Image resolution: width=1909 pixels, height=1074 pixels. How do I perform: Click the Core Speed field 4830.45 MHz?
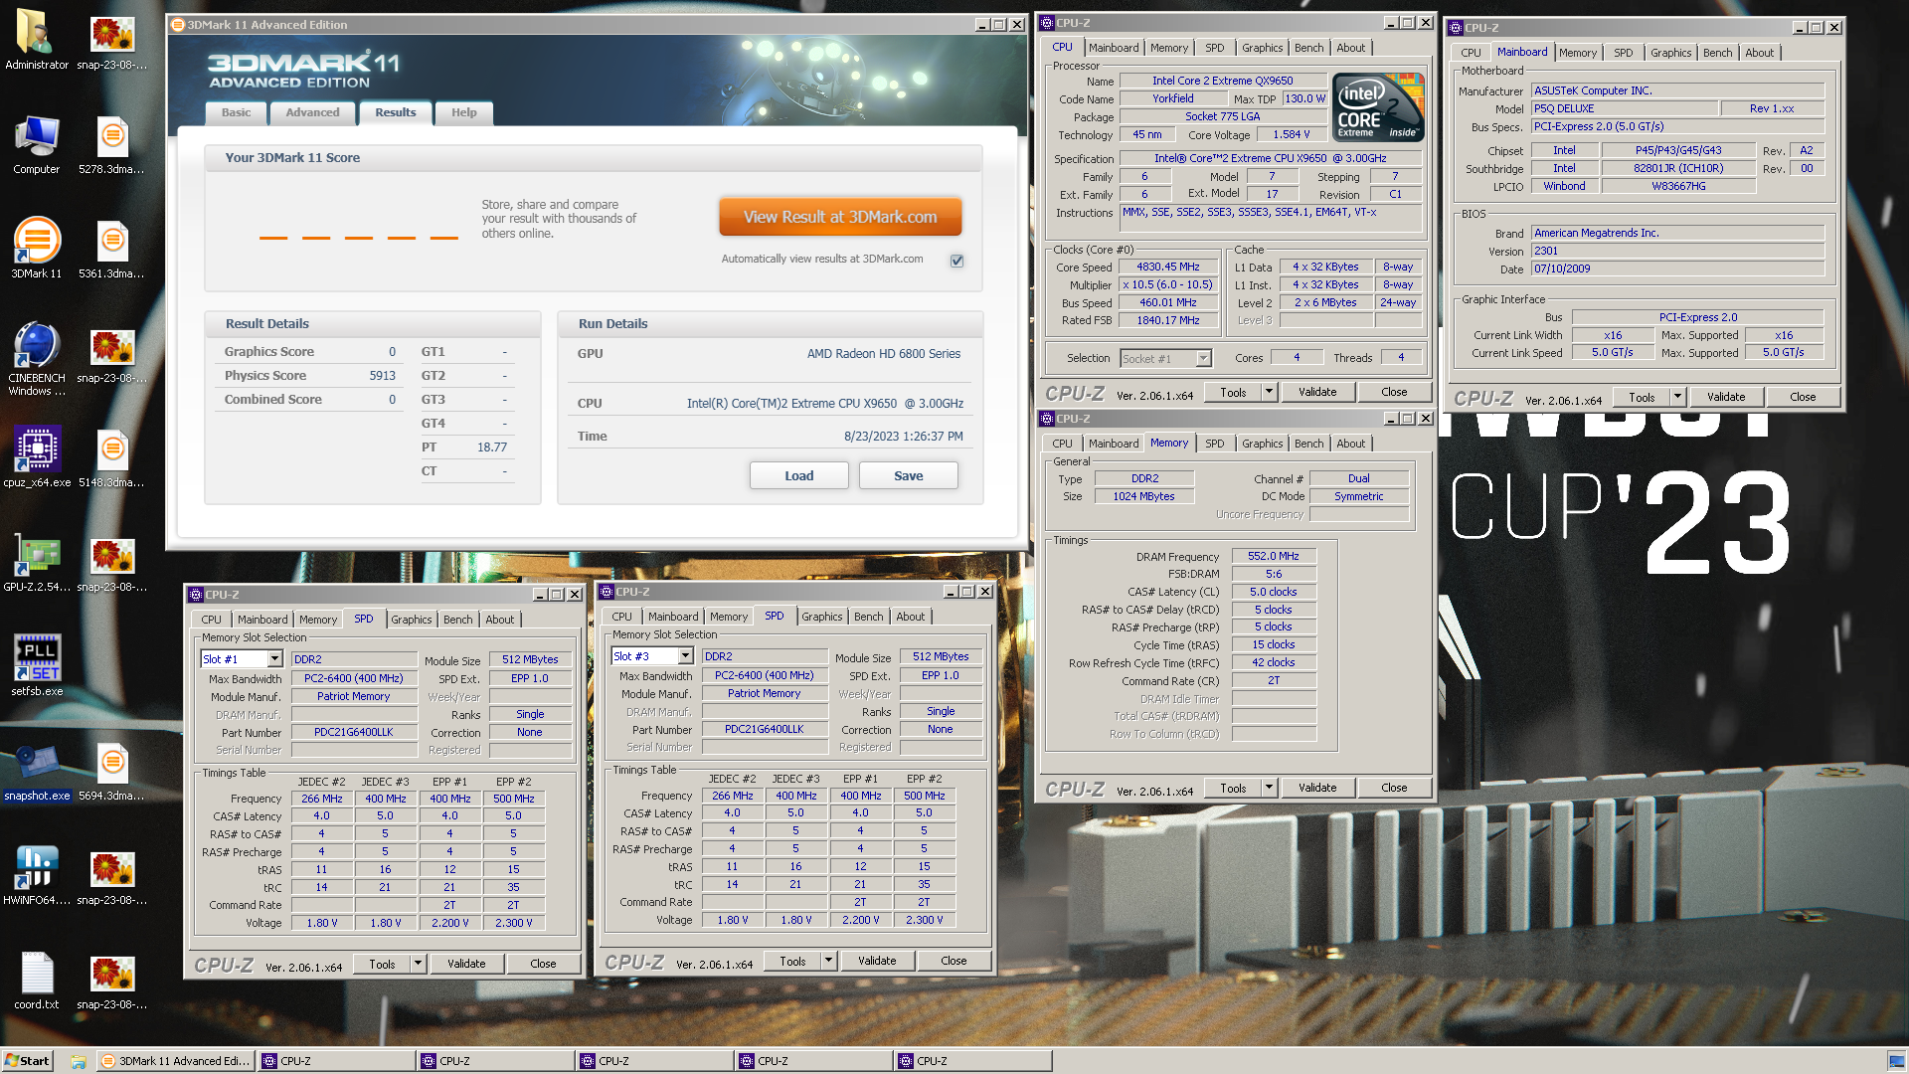(x=1167, y=267)
